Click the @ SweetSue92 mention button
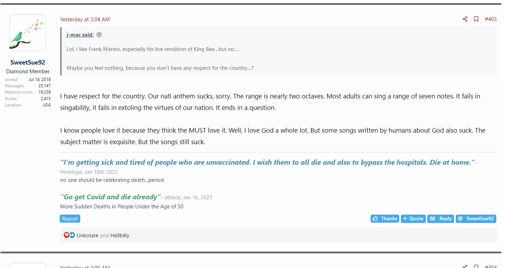This screenshot has width=505, height=268. pos(476,219)
